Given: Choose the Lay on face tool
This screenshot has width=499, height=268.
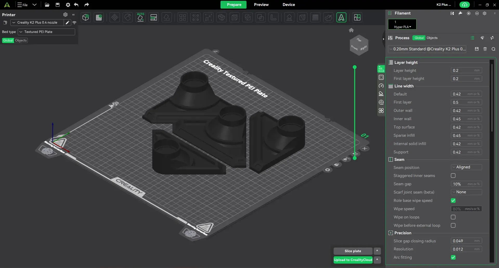Looking at the screenshot, I should pyautogui.click(x=167, y=17).
